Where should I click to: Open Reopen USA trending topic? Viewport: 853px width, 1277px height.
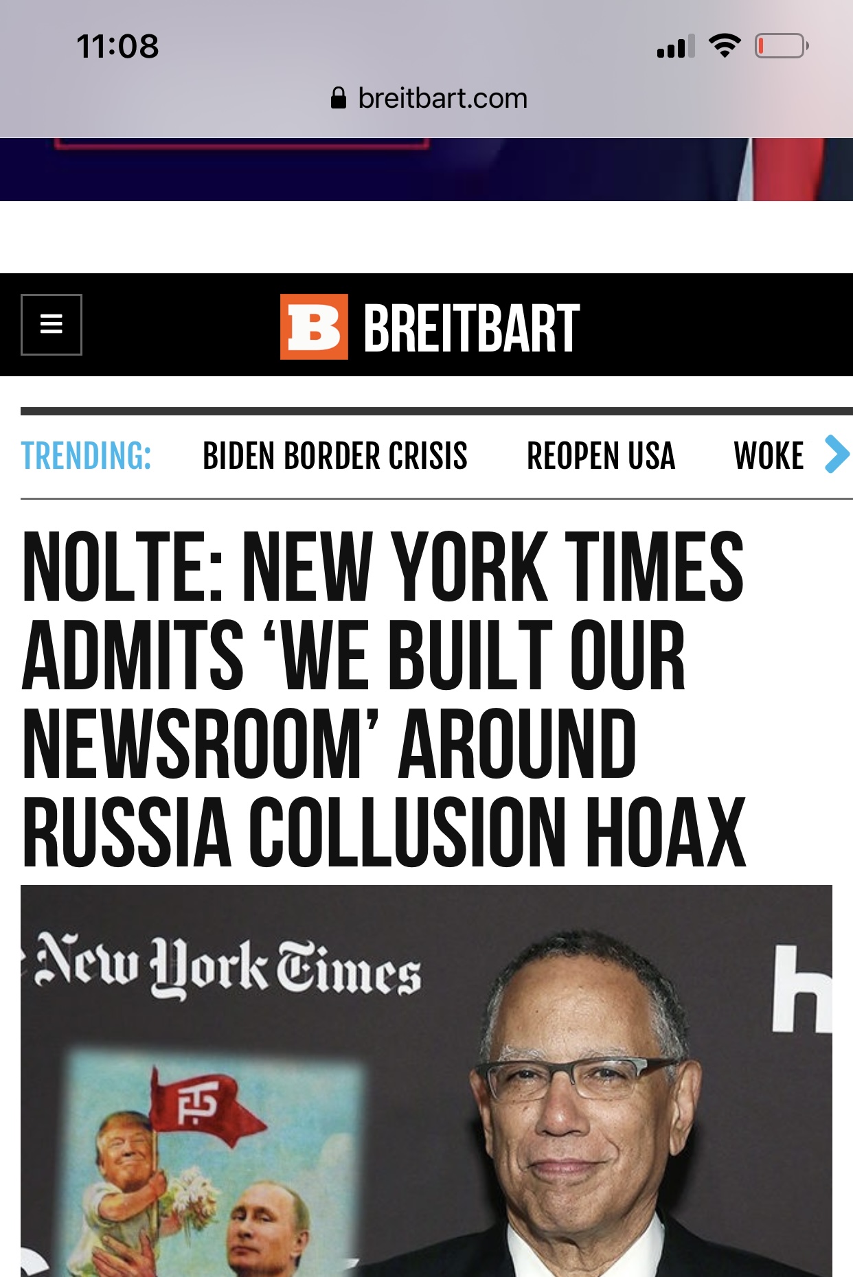point(601,456)
